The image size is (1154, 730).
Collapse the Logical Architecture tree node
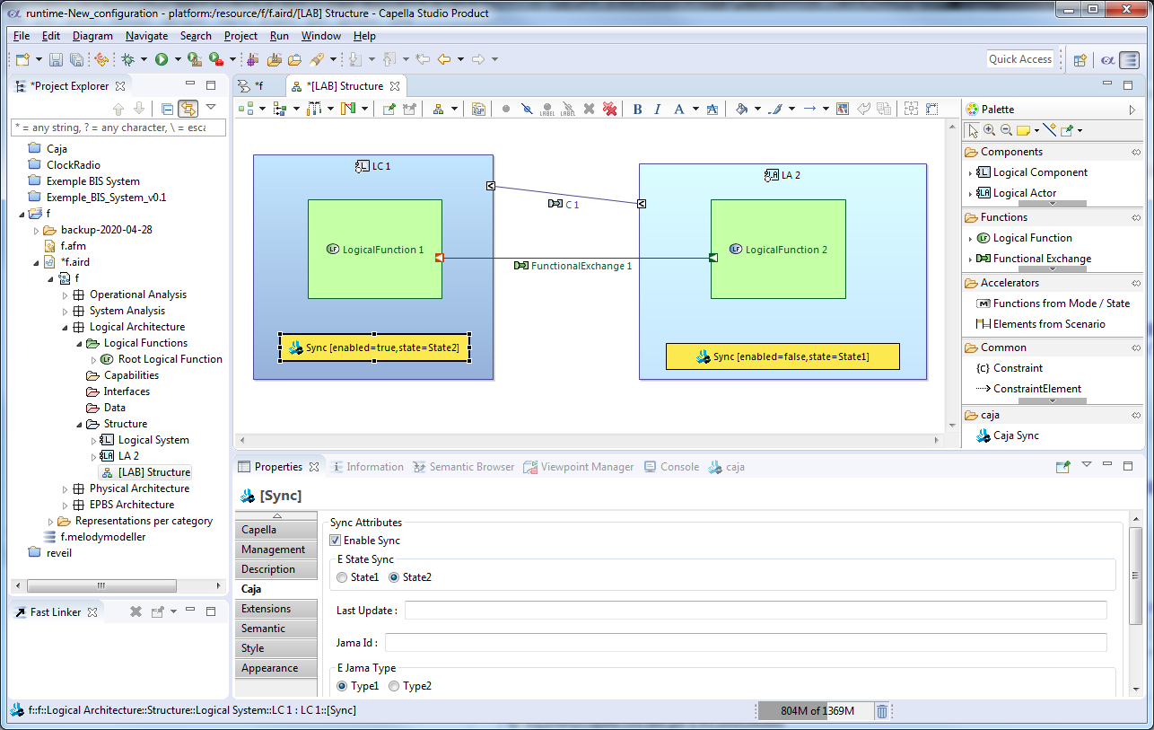pyautogui.click(x=66, y=327)
